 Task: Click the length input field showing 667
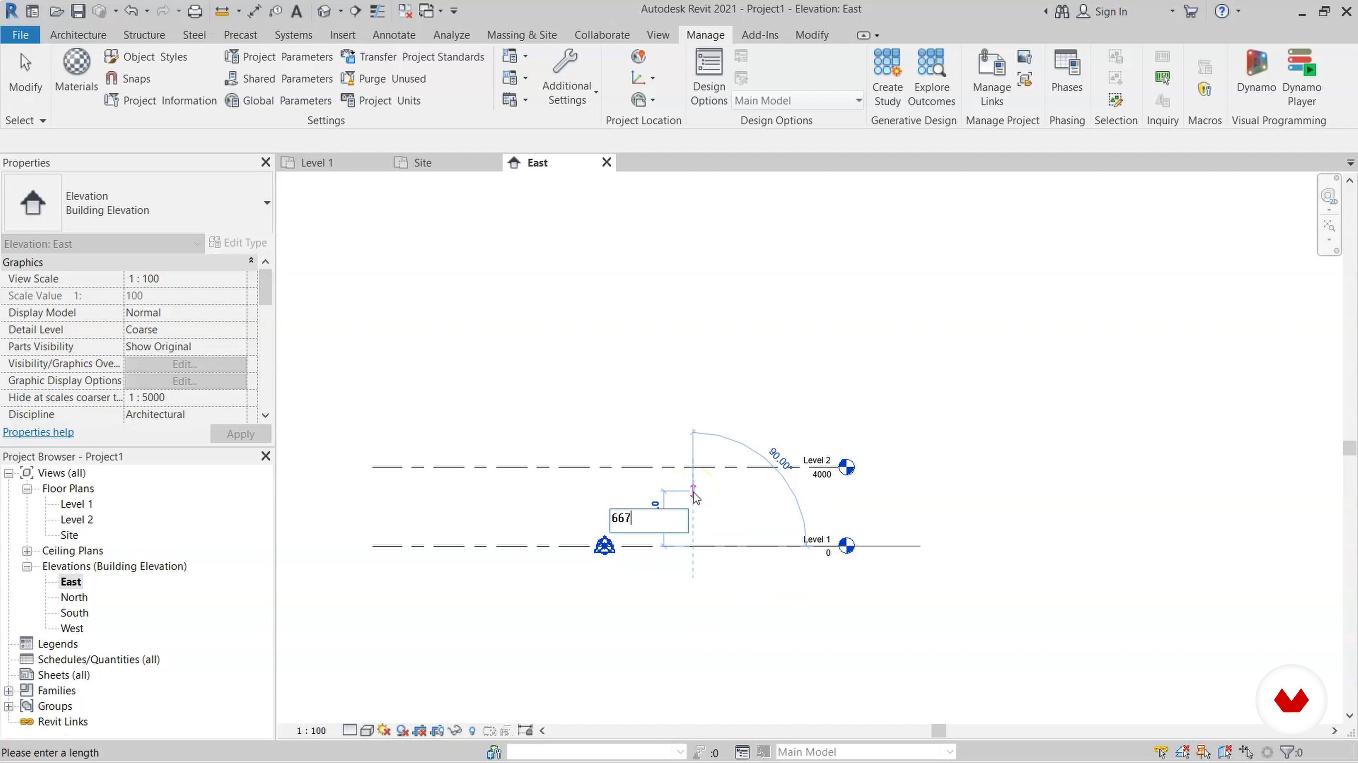pos(649,521)
